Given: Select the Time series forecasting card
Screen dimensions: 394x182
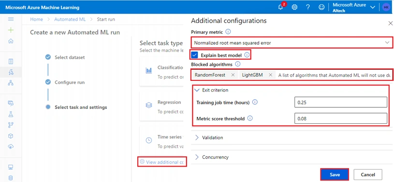Looking at the screenshot, I should point(161,141).
